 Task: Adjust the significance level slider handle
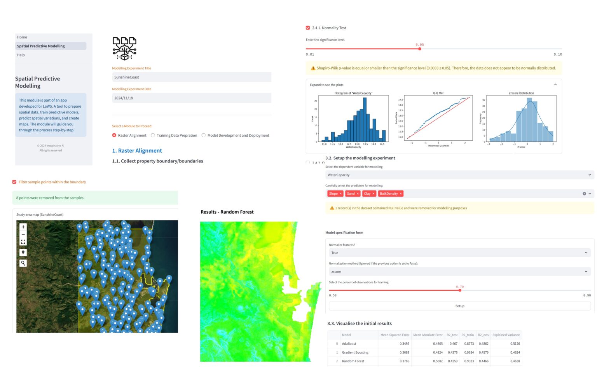(x=420, y=49)
